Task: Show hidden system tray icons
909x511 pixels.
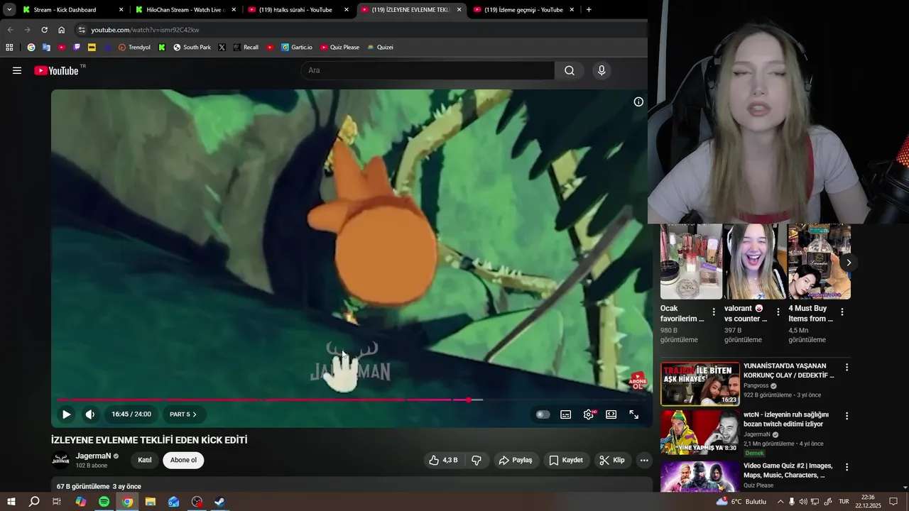Action: coord(779,502)
